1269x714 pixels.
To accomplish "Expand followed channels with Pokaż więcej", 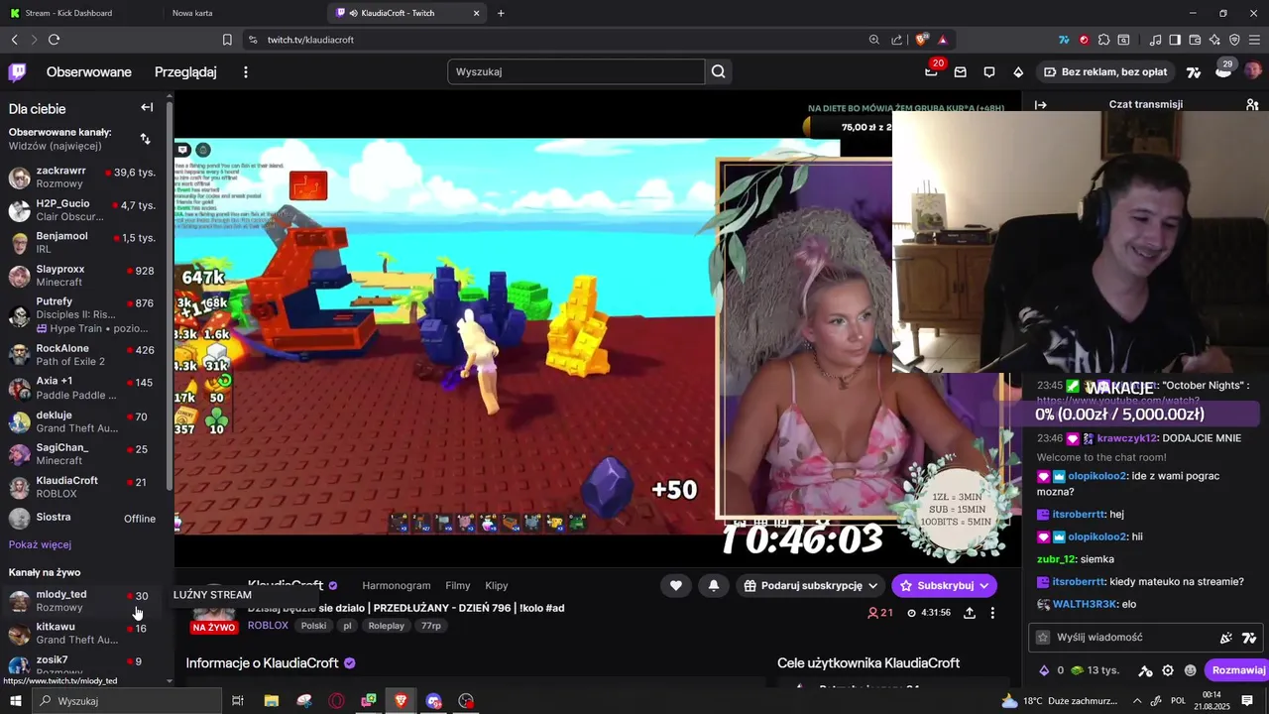I will [40, 544].
